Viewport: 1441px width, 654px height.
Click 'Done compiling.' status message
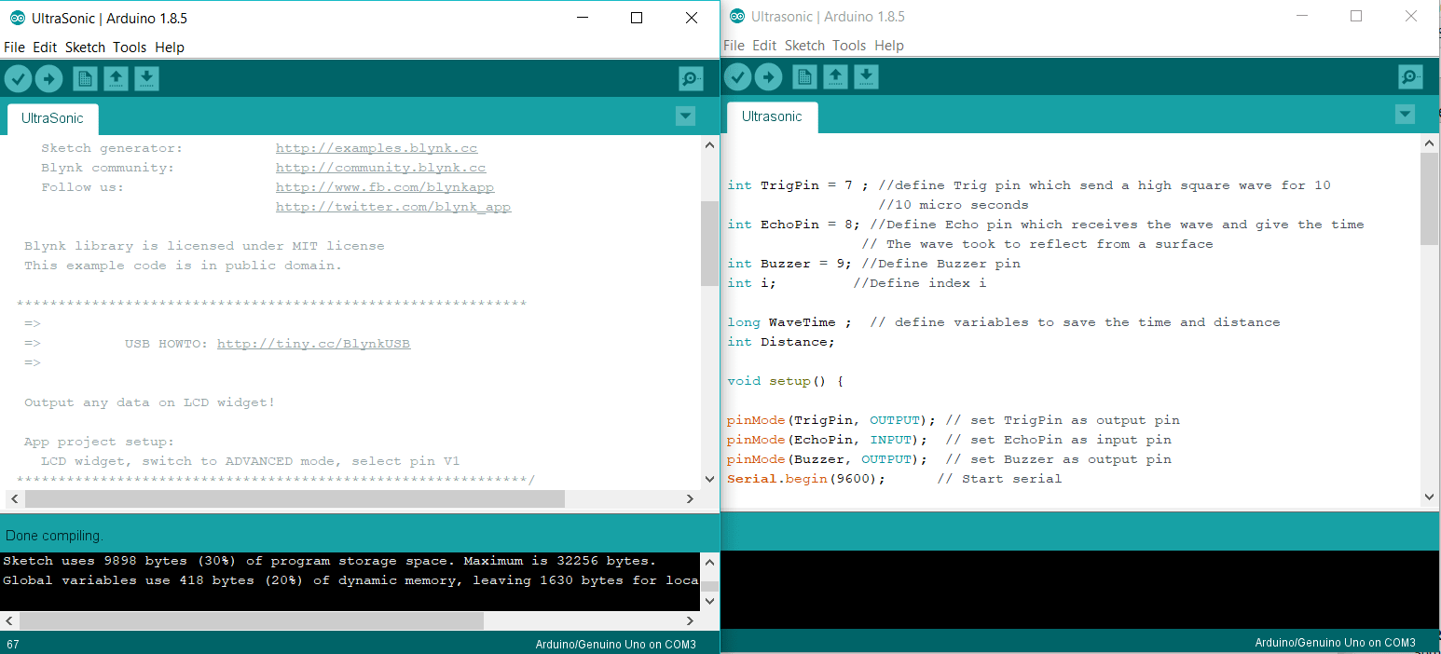tap(54, 536)
